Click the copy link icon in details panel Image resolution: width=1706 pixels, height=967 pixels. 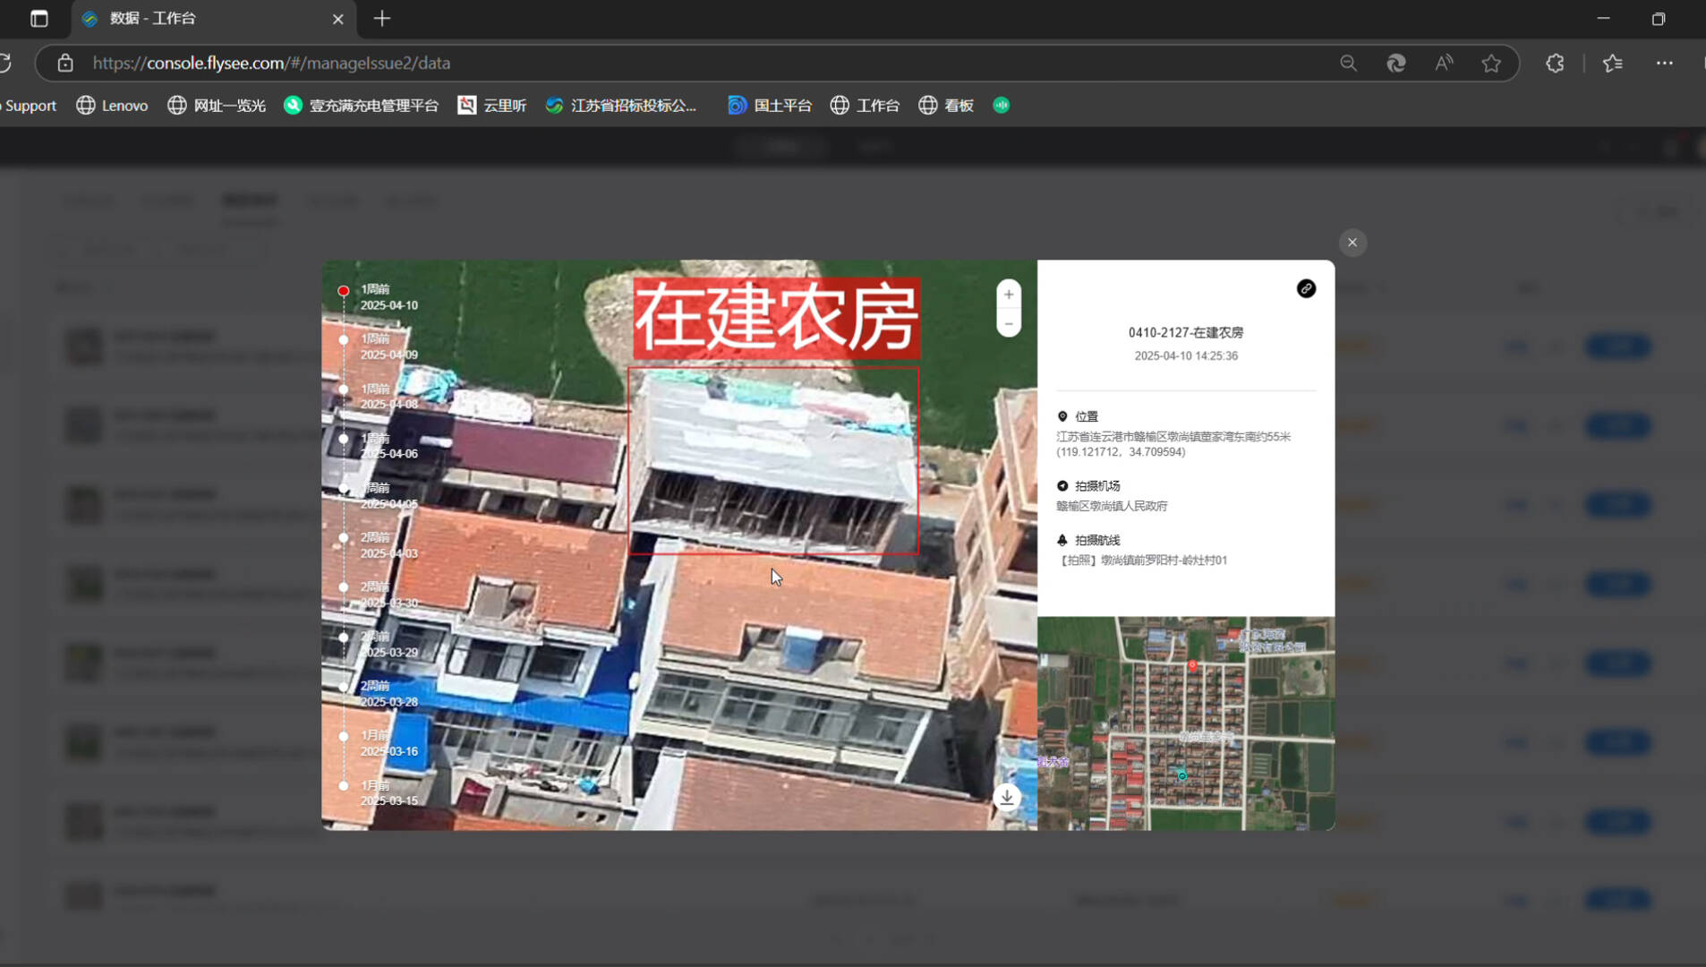(1306, 288)
